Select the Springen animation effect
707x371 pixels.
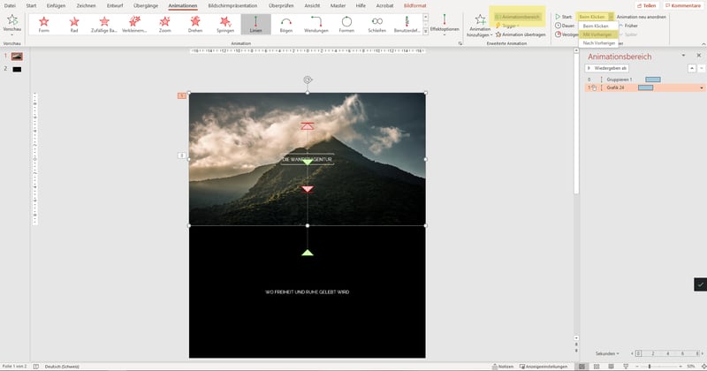point(225,24)
